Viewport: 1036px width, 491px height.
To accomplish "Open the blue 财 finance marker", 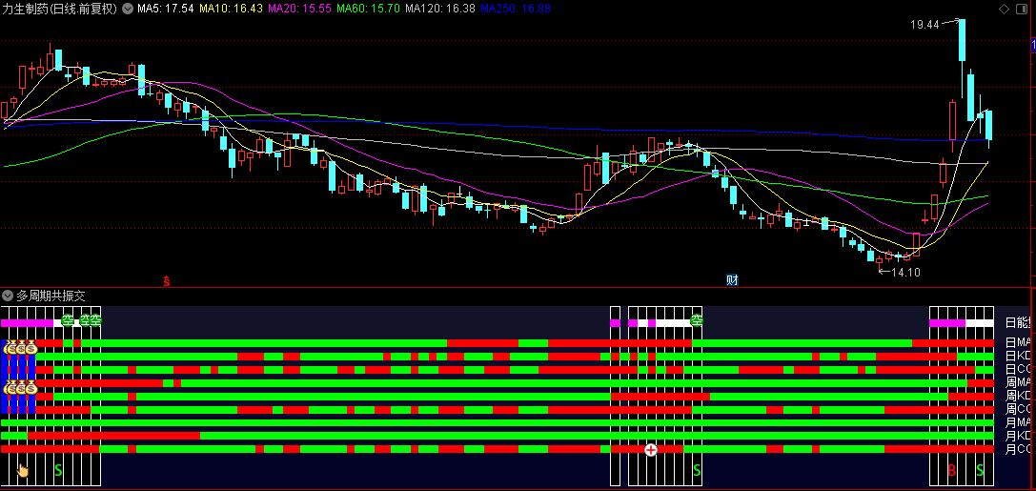I will (x=731, y=280).
